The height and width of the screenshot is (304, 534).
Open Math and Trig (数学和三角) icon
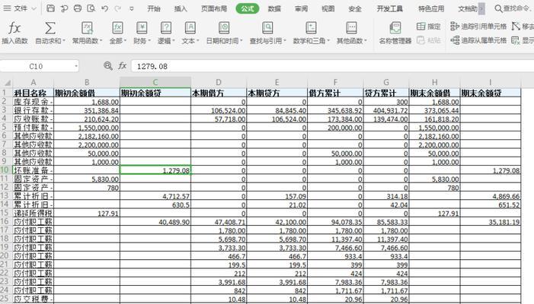(x=311, y=28)
